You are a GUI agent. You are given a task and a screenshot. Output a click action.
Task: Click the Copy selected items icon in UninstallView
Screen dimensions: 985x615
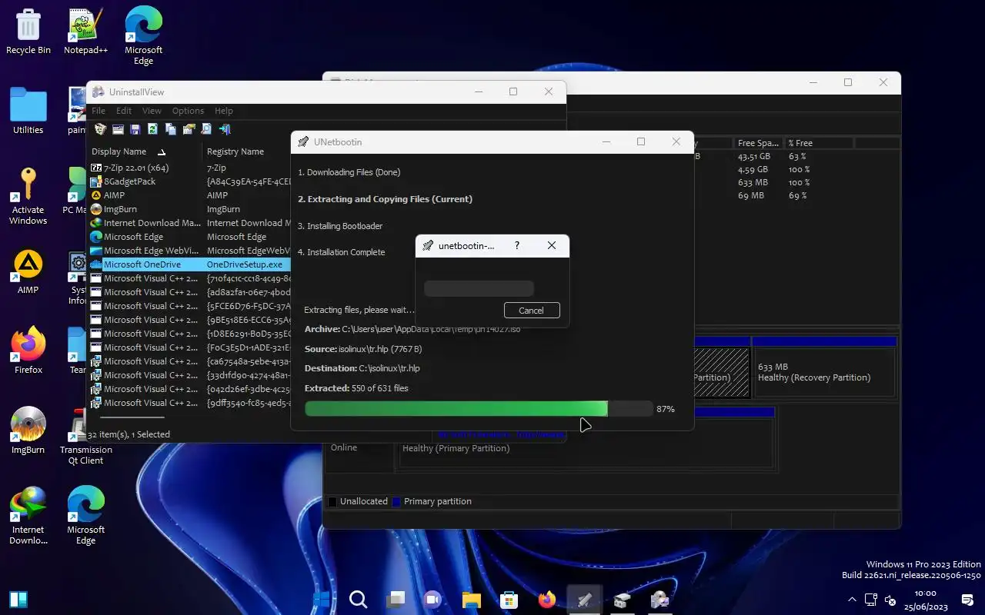[x=171, y=129]
